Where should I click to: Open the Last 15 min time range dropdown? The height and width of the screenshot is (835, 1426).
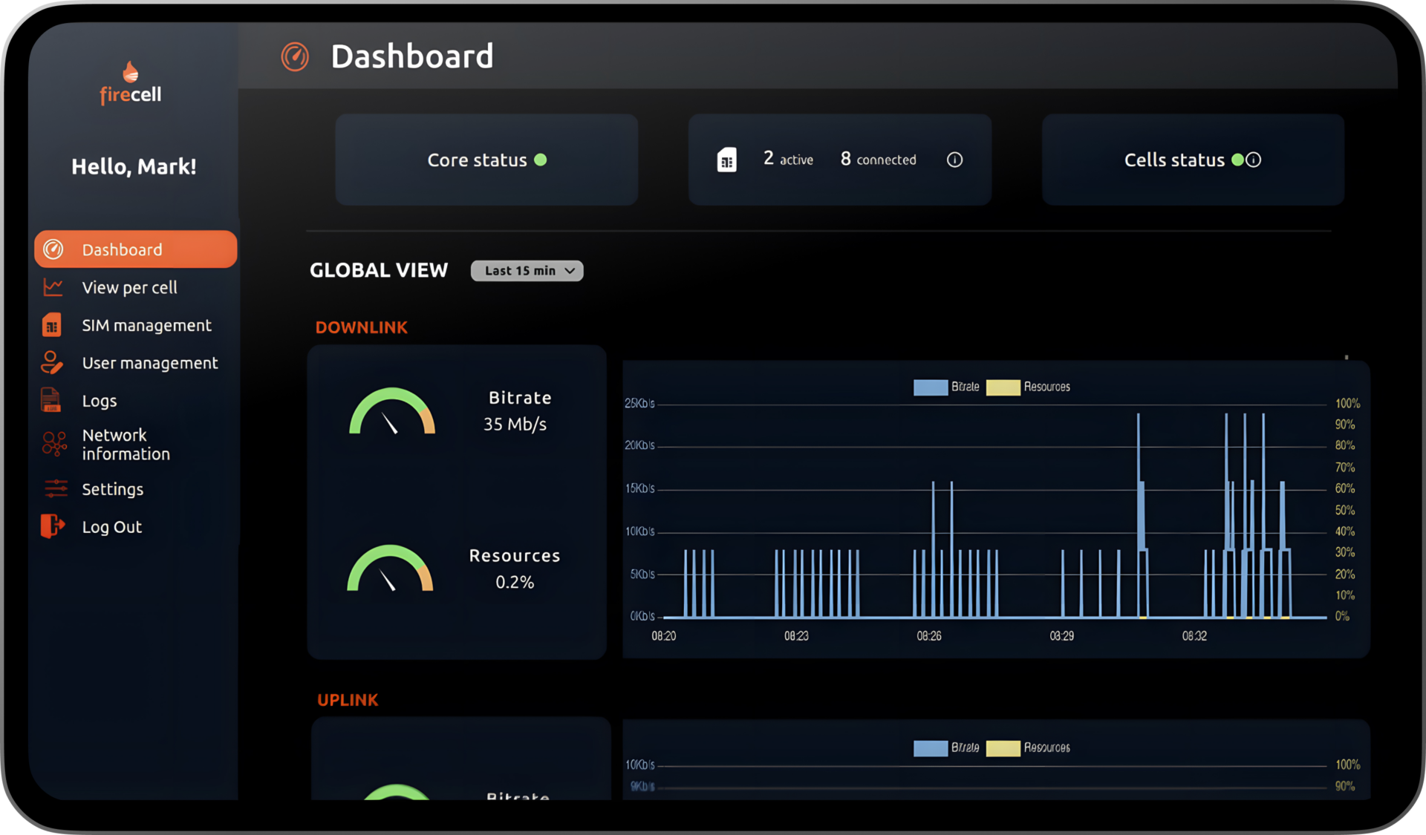527,270
